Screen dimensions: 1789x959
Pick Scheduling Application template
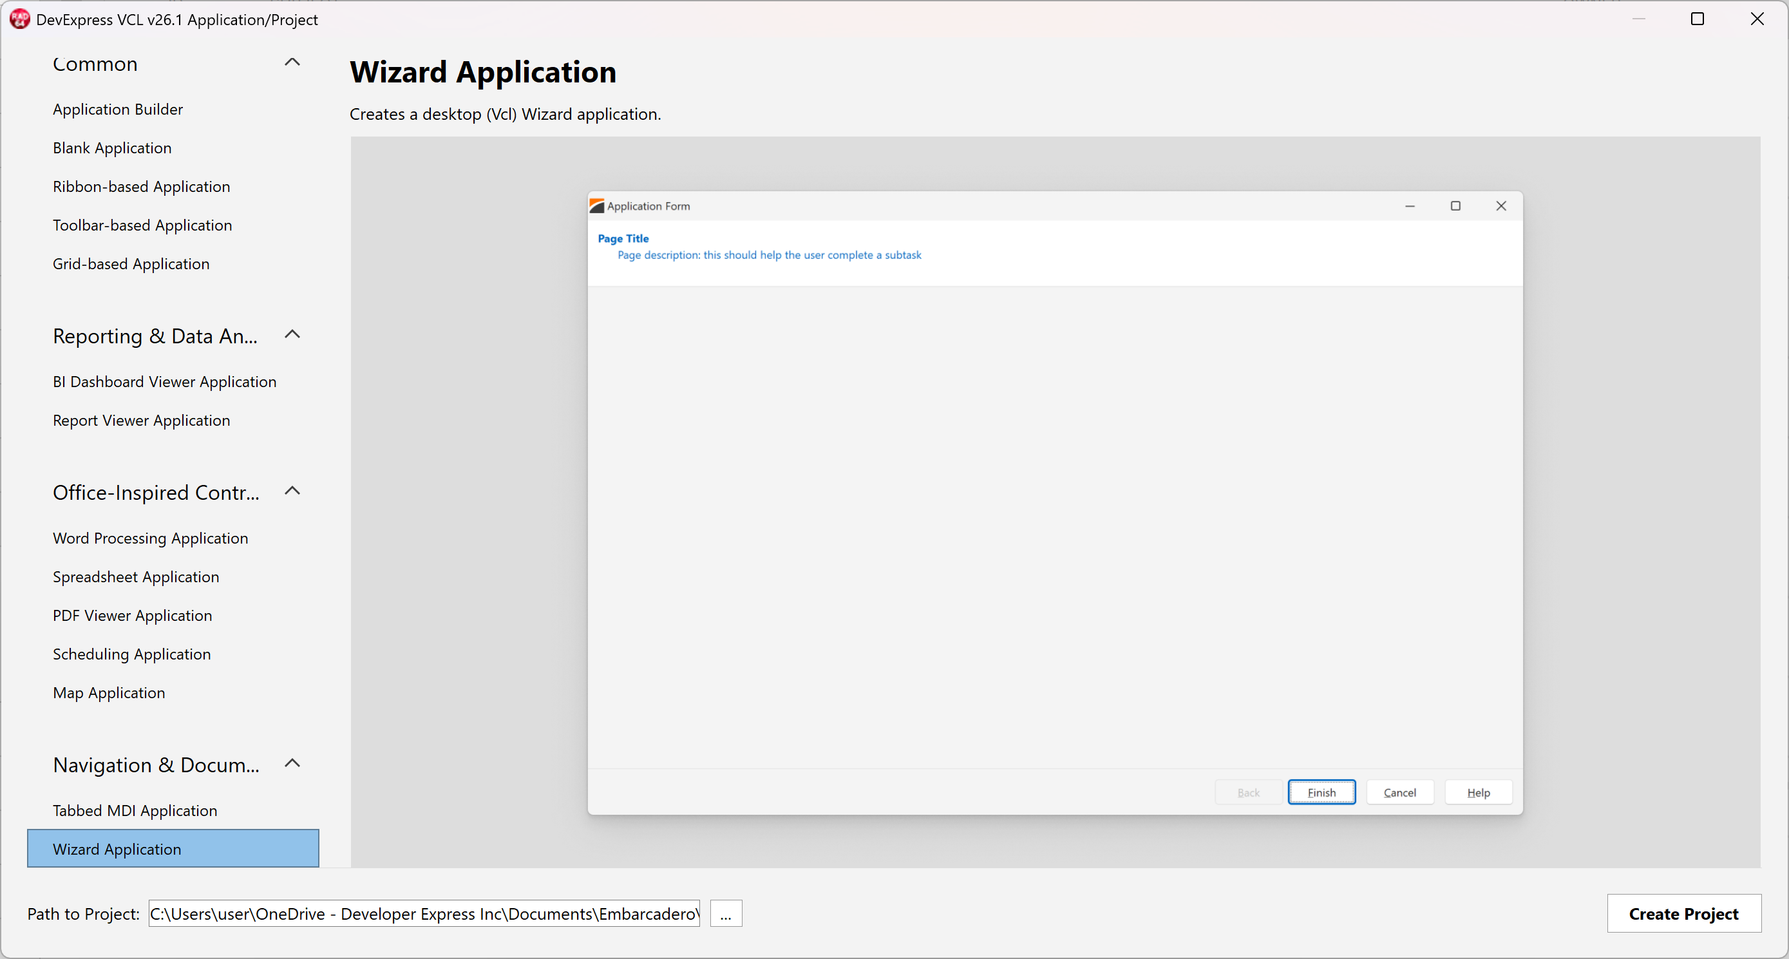131,654
